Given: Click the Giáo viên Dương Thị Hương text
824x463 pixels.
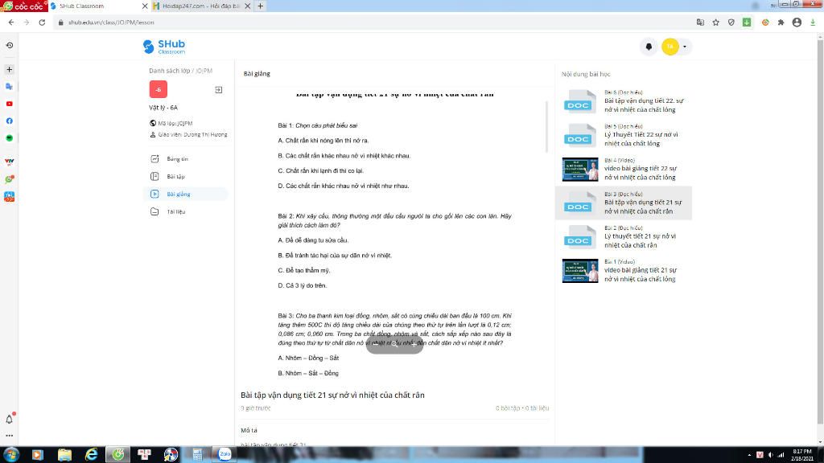Looking at the screenshot, I should (x=192, y=135).
